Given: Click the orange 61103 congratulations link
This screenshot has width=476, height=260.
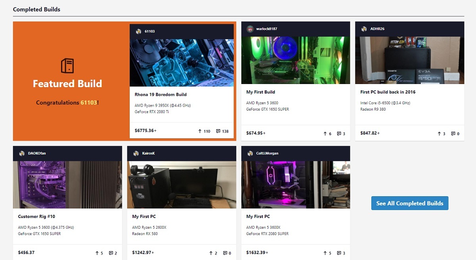Looking at the screenshot, I should (x=88, y=103).
